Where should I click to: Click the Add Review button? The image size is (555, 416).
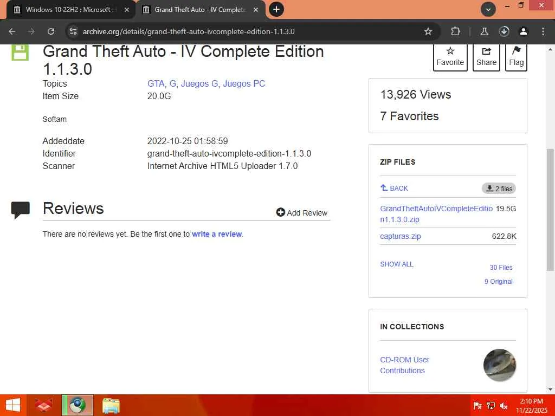pyautogui.click(x=301, y=212)
